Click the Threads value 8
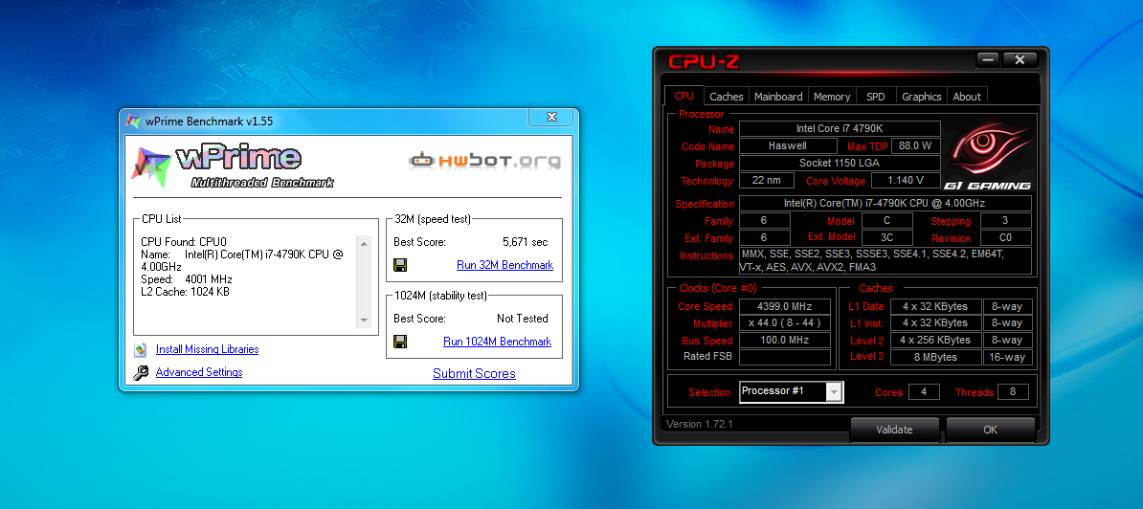The height and width of the screenshot is (509, 1143). click(x=1013, y=391)
